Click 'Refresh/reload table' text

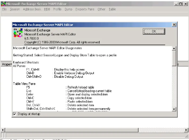click(81, 87)
